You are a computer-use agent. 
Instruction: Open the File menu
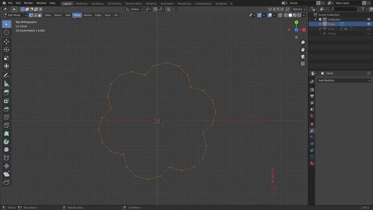(10, 3)
